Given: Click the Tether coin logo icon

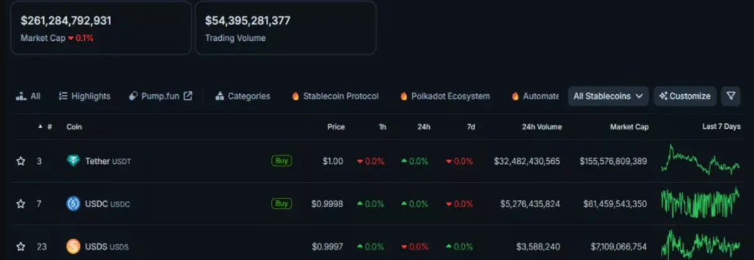Looking at the screenshot, I should click(x=74, y=161).
